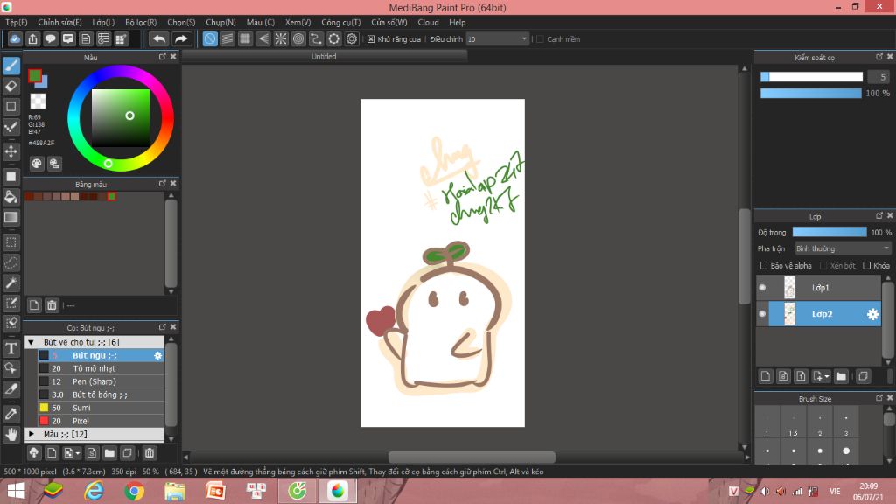Open the Bộ lọc(R) menu
This screenshot has height=504, width=896.
141,22
